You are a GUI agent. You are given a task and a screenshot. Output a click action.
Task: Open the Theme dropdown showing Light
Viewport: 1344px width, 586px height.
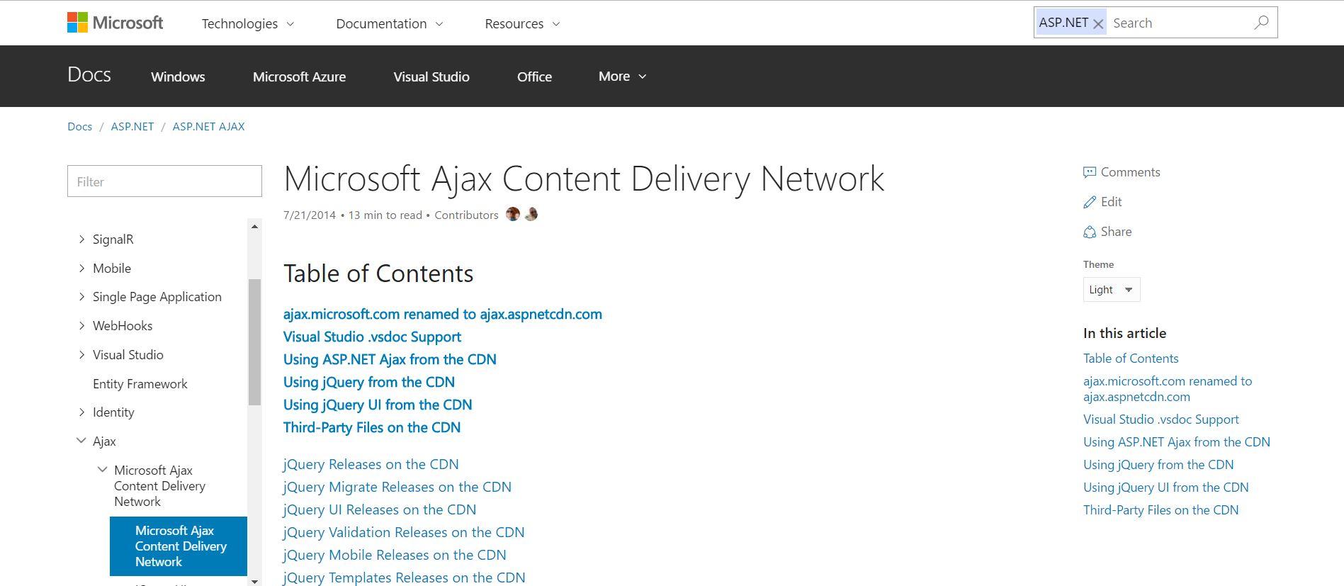pos(1111,290)
